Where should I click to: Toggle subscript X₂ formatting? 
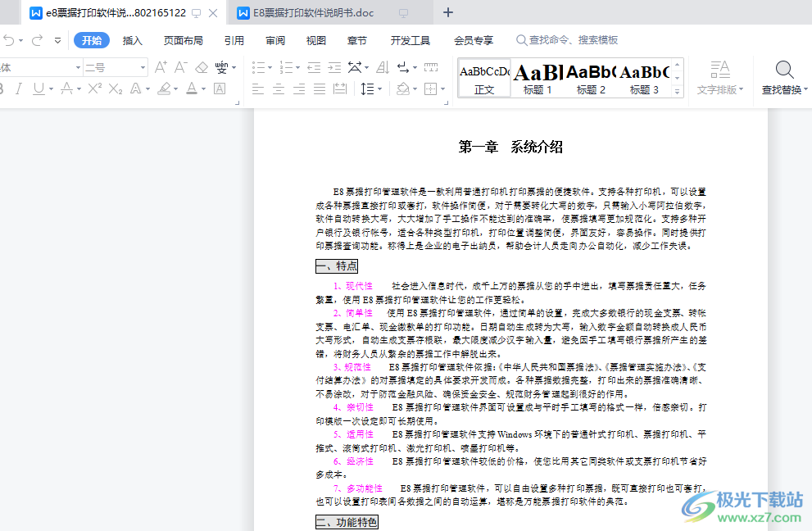pyautogui.click(x=116, y=89)
